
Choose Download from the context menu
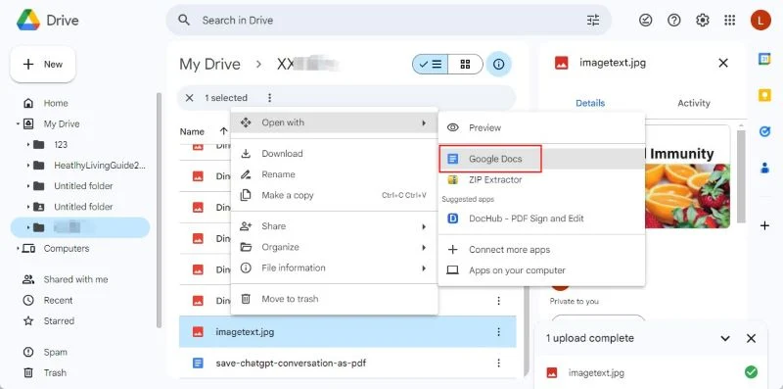pyautogui.click(x=334, y=154)
